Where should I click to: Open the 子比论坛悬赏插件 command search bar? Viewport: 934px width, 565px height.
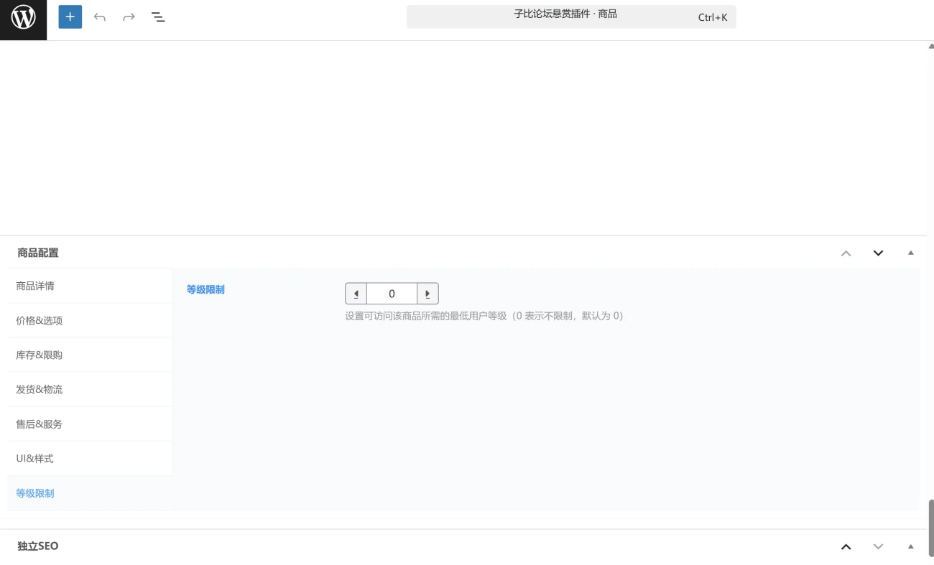[x=571, y=16]
